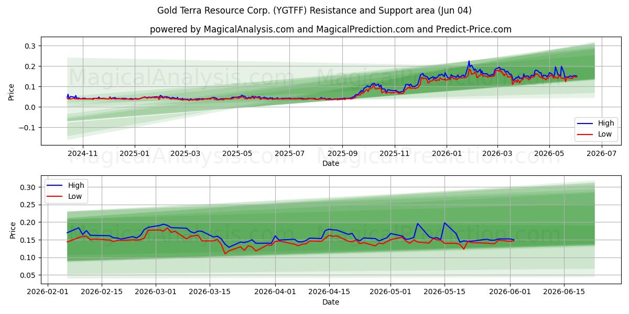
Task: Click the '2026-07' date tick
Action: coord(601,153)
